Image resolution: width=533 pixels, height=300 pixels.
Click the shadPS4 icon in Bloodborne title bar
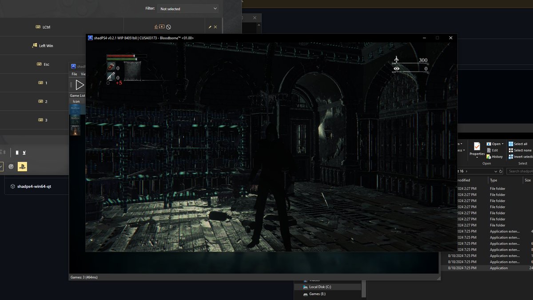[90, 38]
